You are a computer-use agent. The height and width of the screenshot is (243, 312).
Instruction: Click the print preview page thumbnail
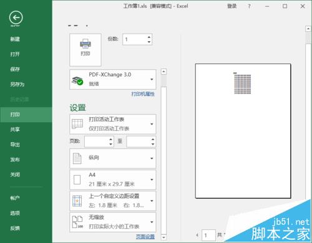click(243, 131)
